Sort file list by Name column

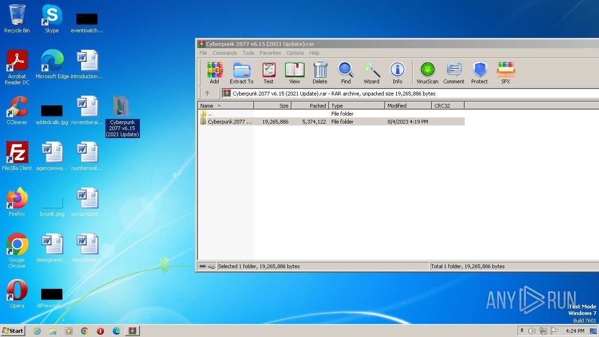(226, 106)
